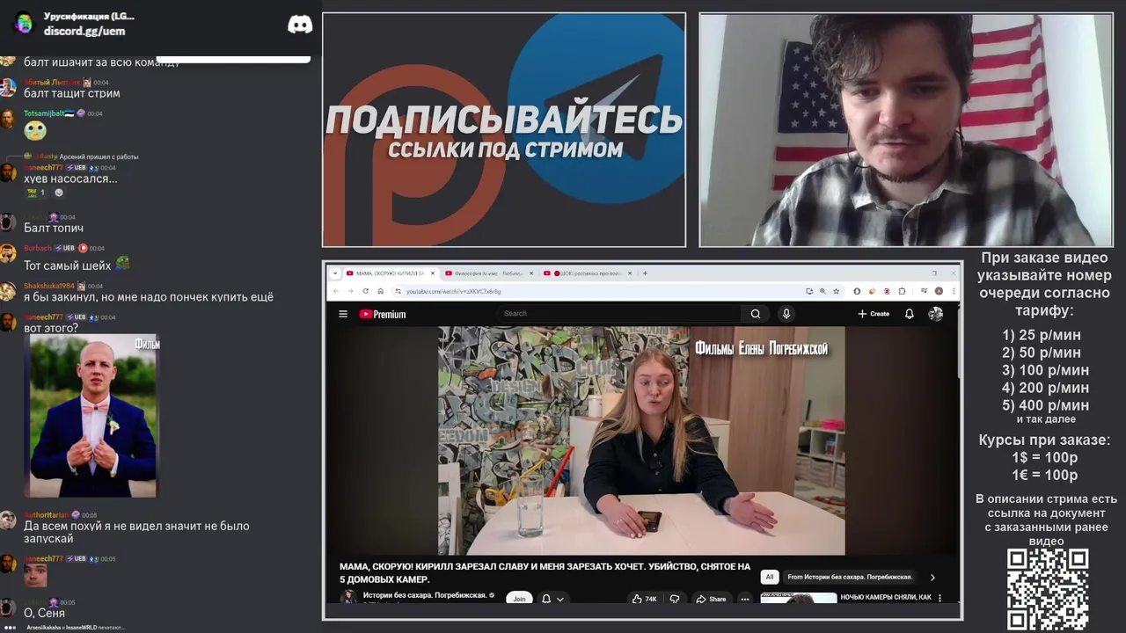This screenshot has height=633, width=1126.
Task: Open the YouTube hamburger guide menu
Action: coord(343,314)
